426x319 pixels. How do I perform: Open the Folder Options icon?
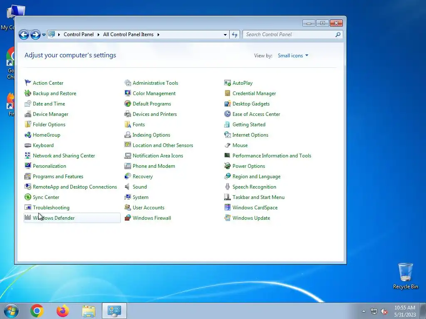[28, 124]
